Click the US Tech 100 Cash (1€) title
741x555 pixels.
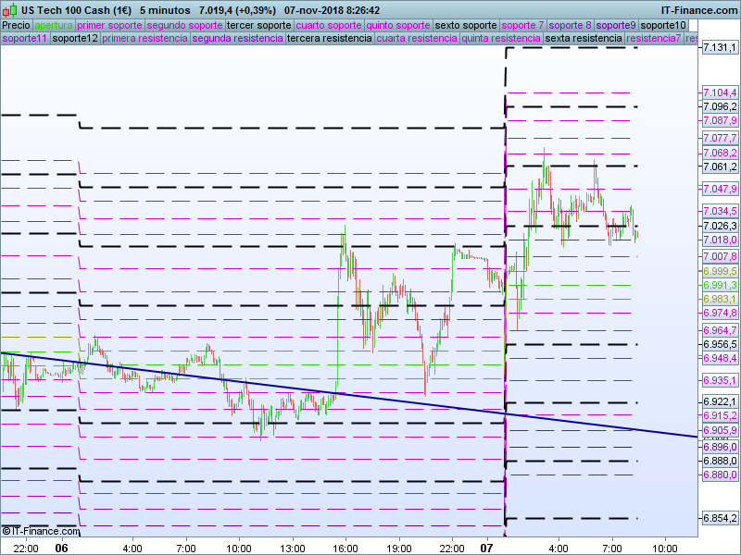click(x=77, y=10)
